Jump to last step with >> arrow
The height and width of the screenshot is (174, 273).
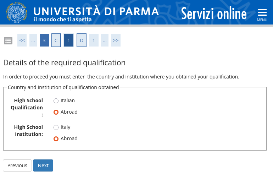[116, 40]
